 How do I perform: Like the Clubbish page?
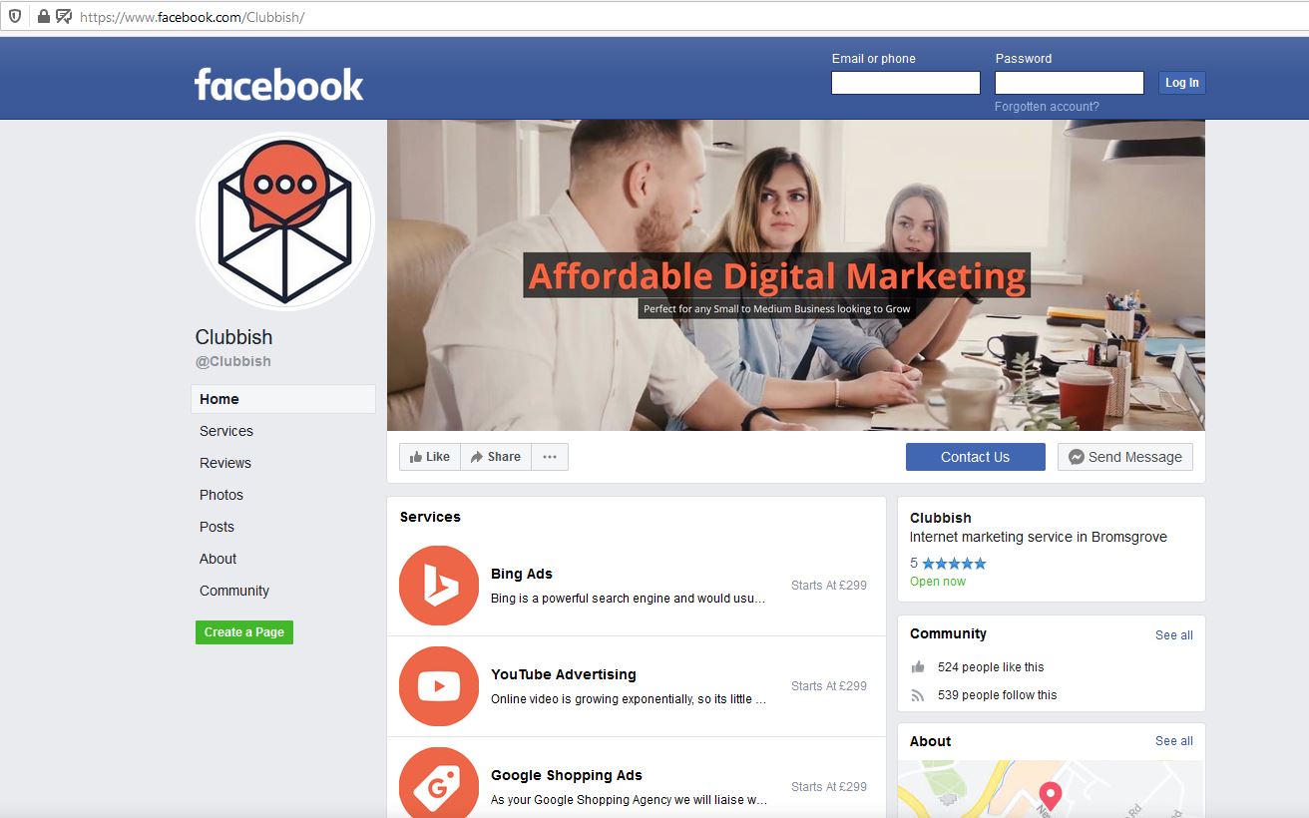(x=430, y=457)
